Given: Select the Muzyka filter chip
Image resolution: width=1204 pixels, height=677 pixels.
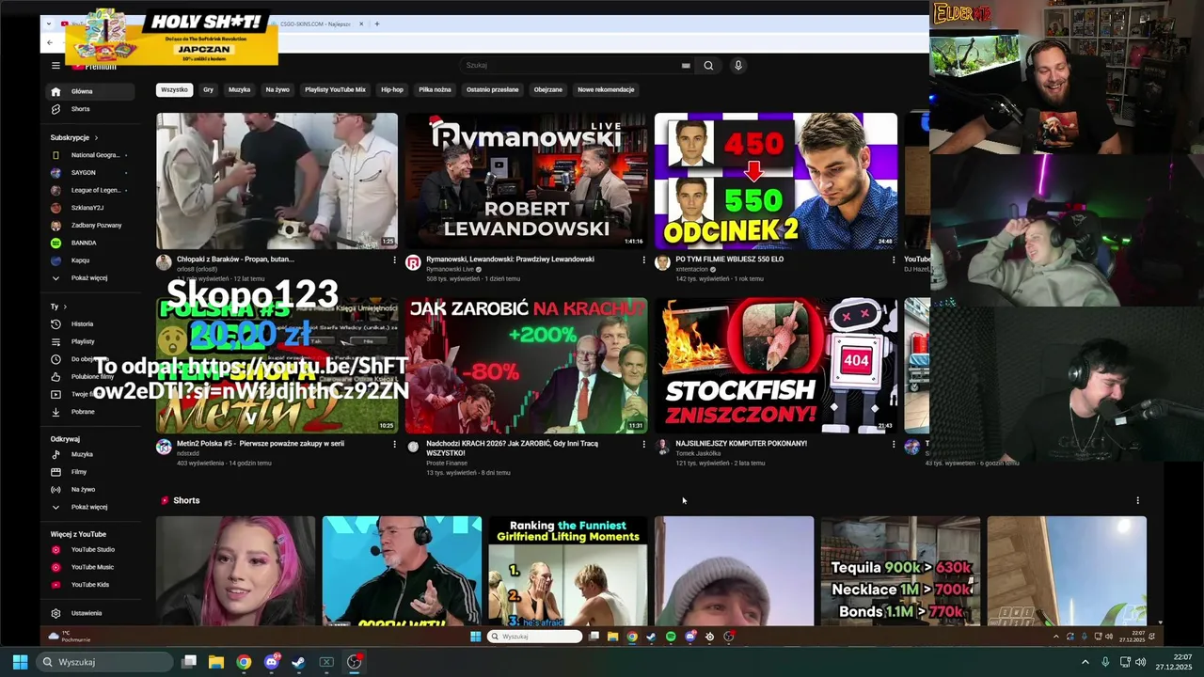Looking at the screenshot, I should 239,90.
